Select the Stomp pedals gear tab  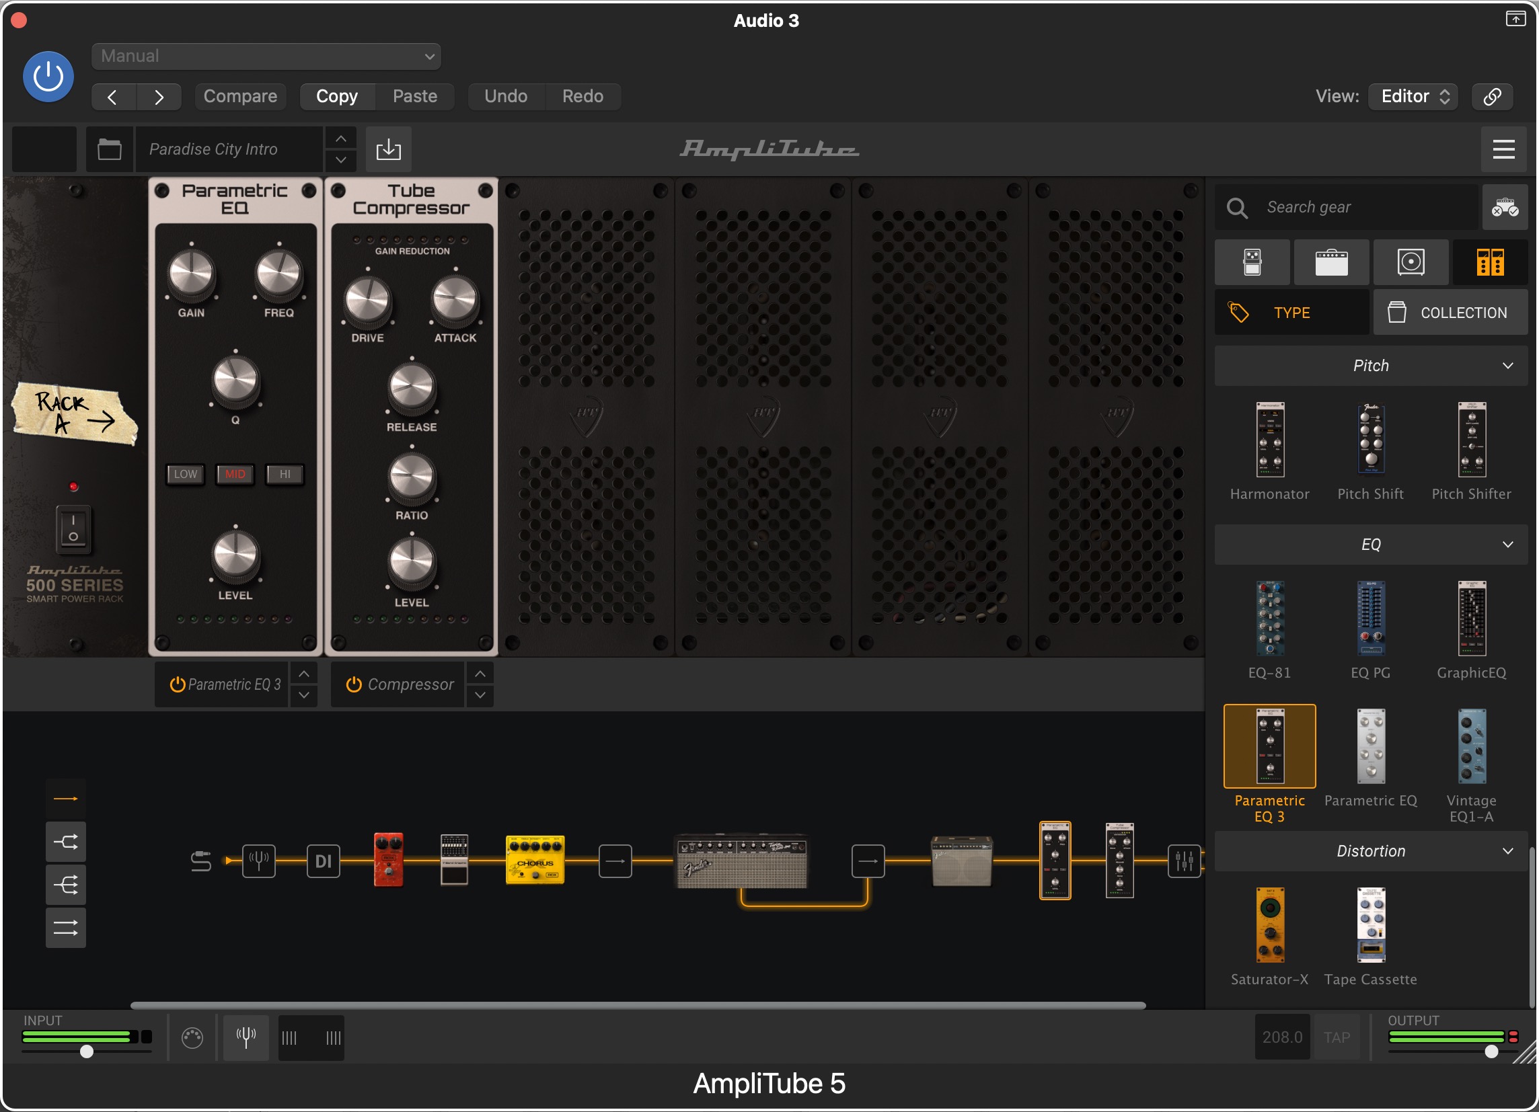(1252, 262)
